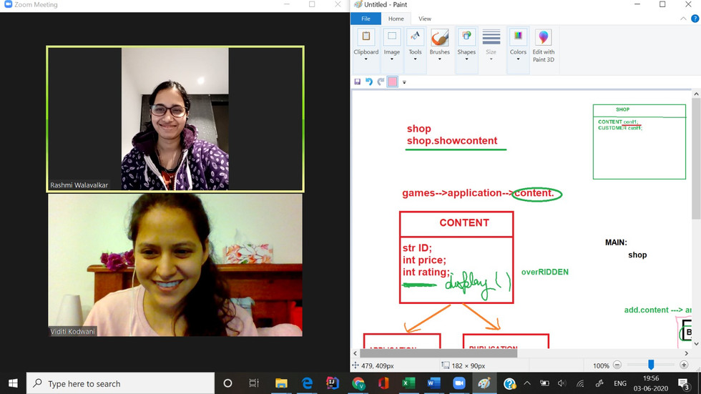Expand the Shapes dropdown arrow
Viewport: 701px width, 394px height.
tap(466, 59)
